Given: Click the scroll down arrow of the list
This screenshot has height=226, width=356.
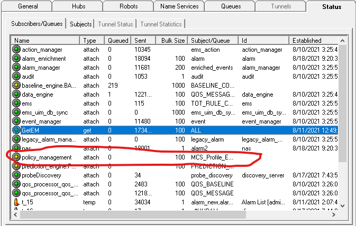Looking at the screenshot, I should [342, 205].
